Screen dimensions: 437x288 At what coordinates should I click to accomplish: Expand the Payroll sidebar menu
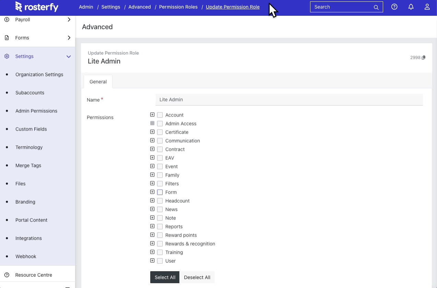[69, 20]
